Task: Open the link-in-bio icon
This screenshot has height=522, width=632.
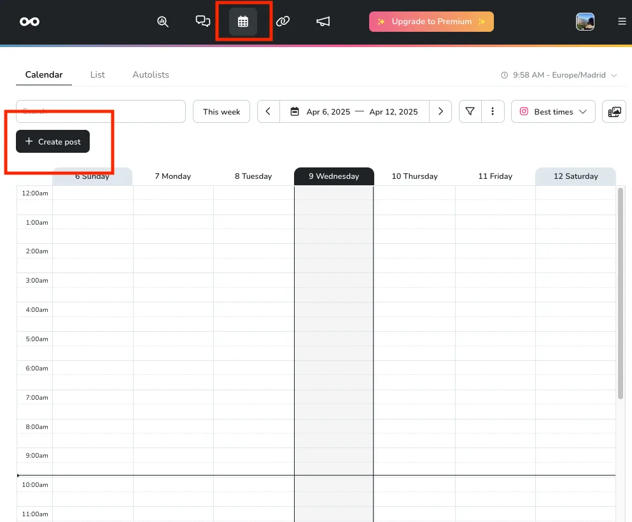Action: [x=283, y=21]
